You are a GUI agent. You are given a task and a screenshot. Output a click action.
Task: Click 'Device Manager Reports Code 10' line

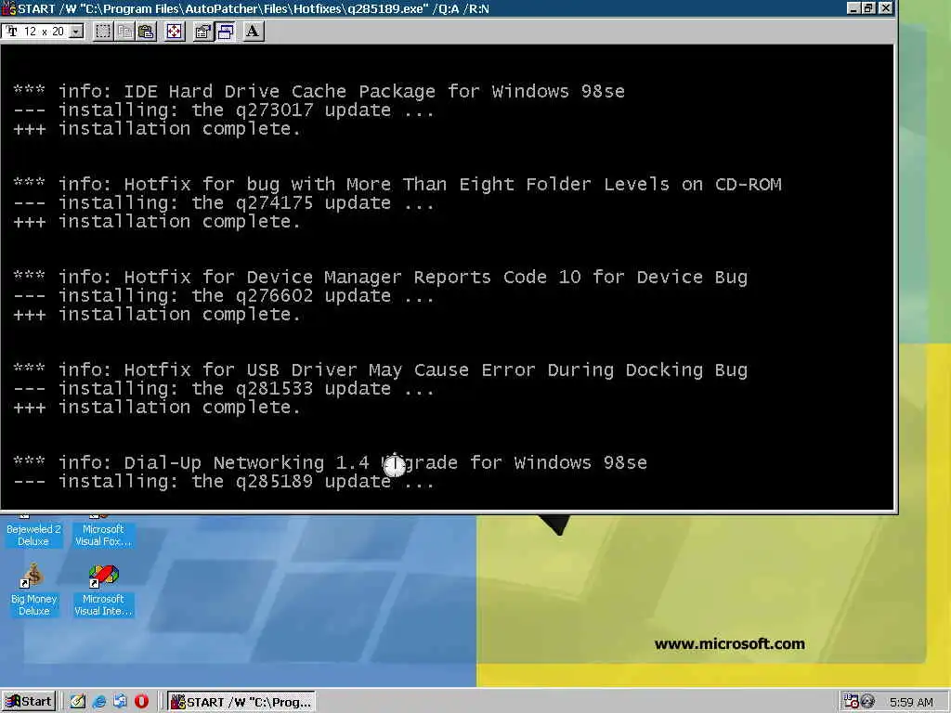[x=380, y=277]
